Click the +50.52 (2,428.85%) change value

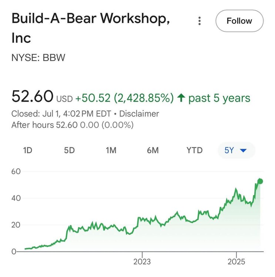click(124, 98)
